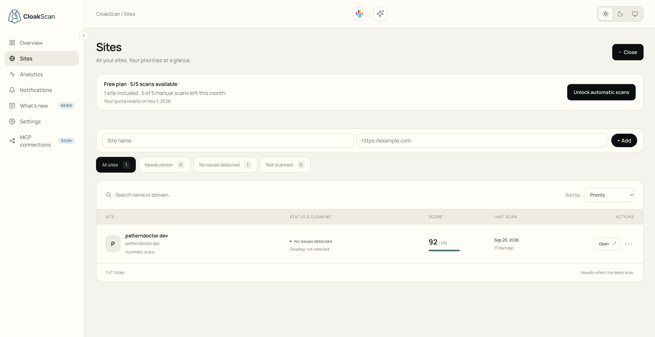Switch to light theme sun icon
This screenshot has width=655, height=337.
point(605,14)
